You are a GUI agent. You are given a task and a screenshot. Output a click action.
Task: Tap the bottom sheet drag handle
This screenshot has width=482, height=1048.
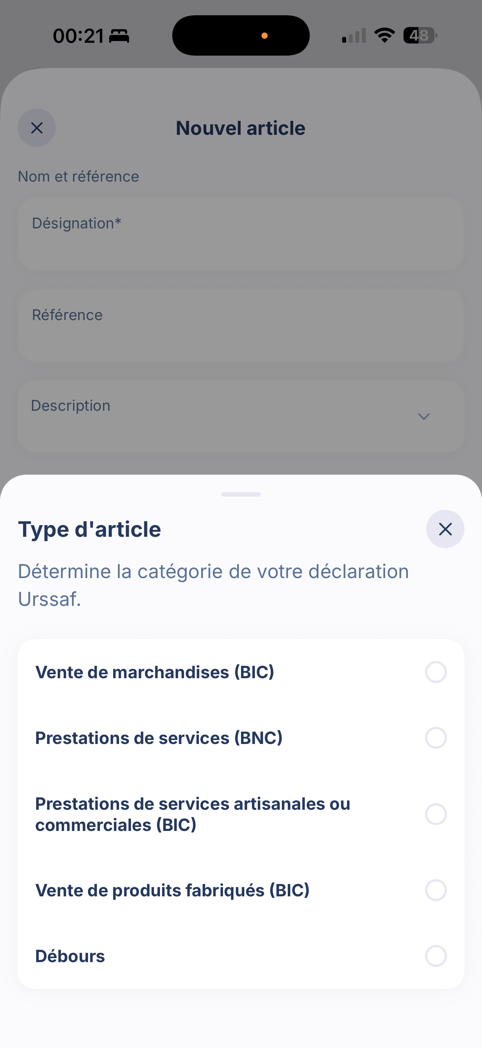tap(241, 494)
